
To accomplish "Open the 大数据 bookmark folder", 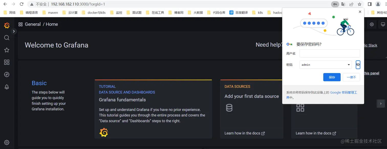I will (x=195, y=12).
